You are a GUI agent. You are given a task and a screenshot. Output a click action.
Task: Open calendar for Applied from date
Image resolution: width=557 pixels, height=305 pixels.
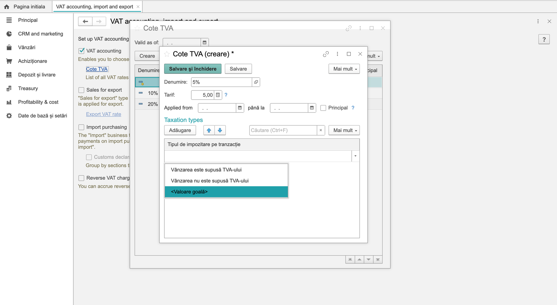pyautogui.click(x=240, y=108)
